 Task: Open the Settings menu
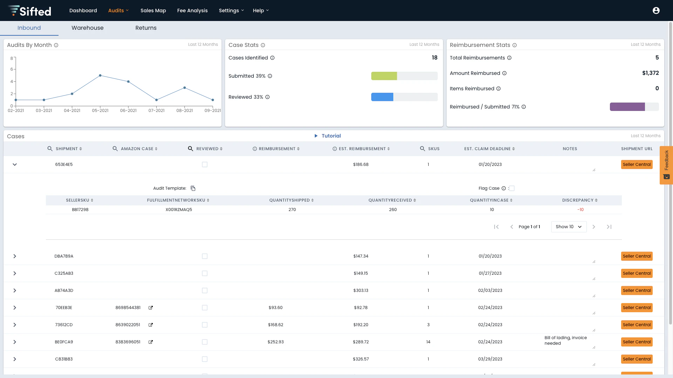coord(231,10)
